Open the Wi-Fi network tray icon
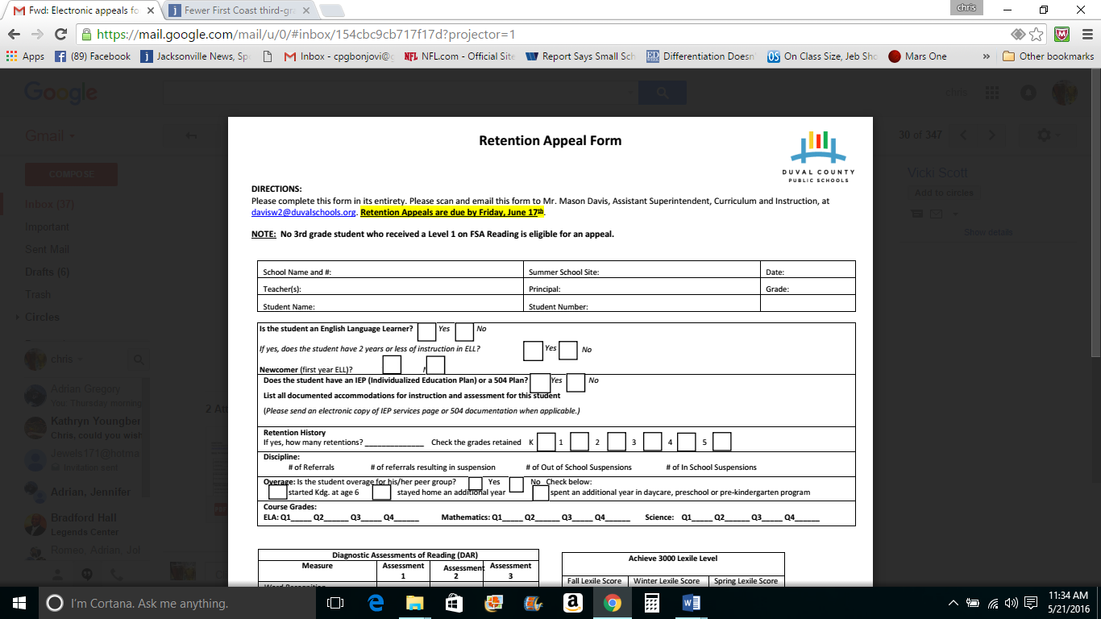Viewport: 1101px width, 619px height. 993,603
